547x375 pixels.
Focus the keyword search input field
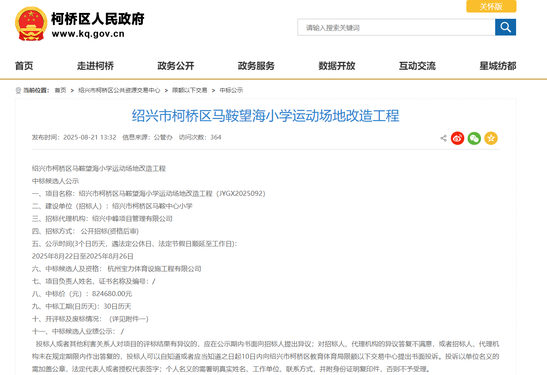(396, 28)
